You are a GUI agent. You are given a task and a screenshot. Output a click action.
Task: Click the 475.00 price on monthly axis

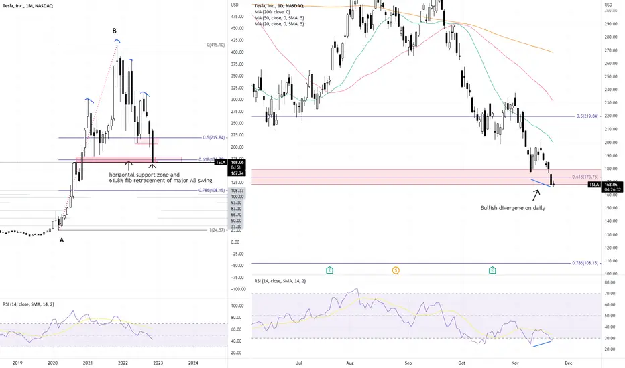coord(237,16)
